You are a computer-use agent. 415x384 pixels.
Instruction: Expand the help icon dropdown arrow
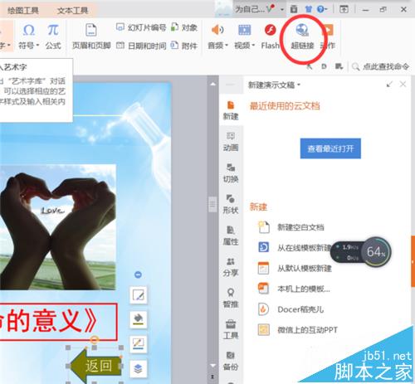click(x=326, y=9)
